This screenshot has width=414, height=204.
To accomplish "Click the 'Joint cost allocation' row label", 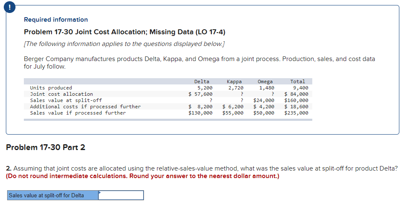I will click(x=62, y=94).
